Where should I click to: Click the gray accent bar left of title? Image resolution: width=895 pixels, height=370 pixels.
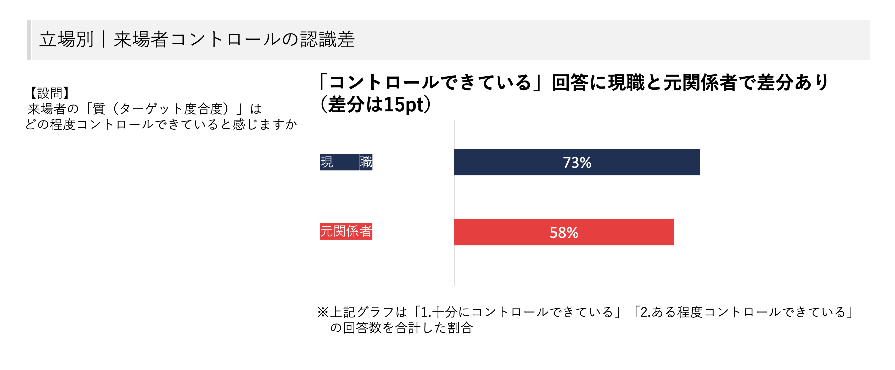29,40
